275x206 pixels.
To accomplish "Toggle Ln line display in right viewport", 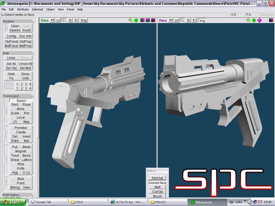I will click(176, 20).
